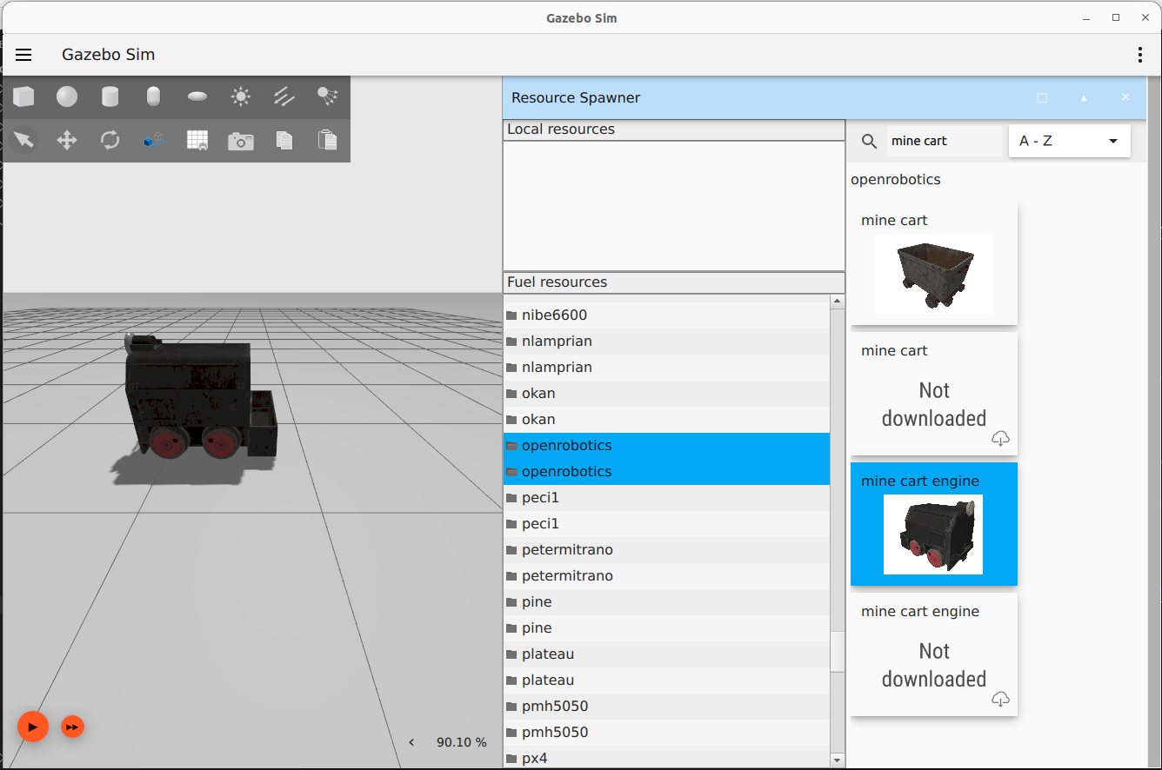Insert a capsule shape
This screenshot has height=770, width=1162.
pos(154,96)
